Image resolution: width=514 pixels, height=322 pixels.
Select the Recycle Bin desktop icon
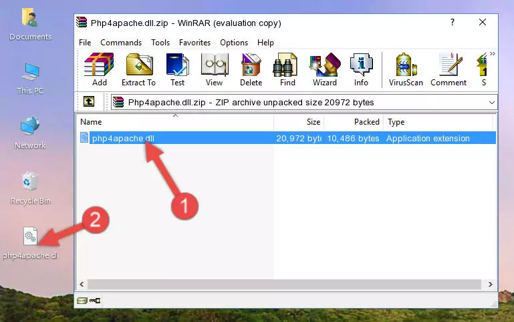31,189
